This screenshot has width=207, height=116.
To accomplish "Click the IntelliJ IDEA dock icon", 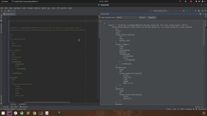I will tap(9, 113).
